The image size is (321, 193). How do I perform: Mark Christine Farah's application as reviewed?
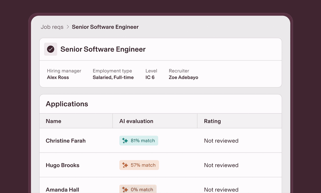[x=221, y=140]
